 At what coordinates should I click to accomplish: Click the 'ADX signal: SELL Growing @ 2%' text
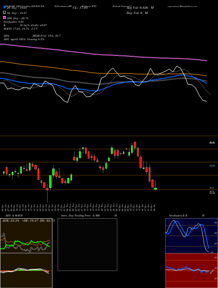[24, 39]
